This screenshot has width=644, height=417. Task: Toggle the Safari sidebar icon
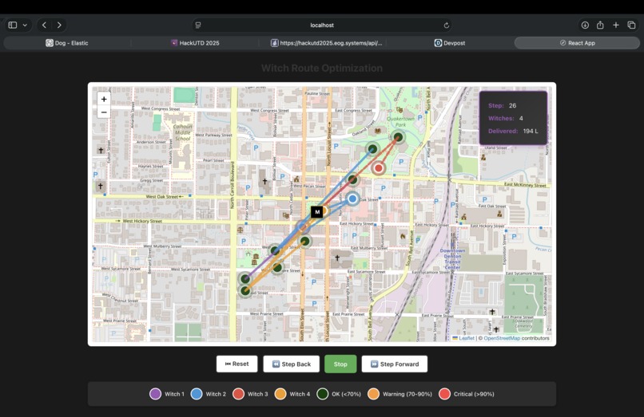tap(13, 25)
